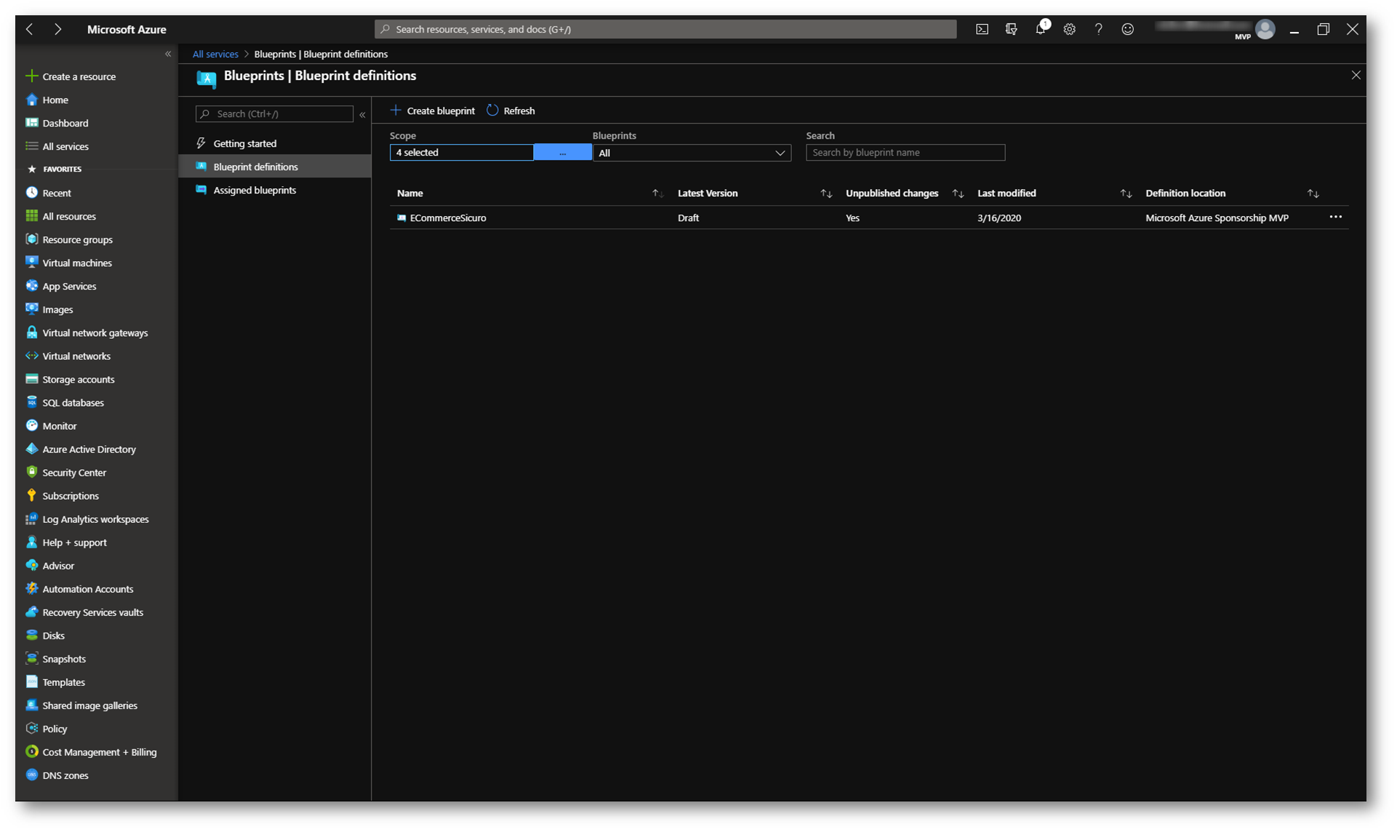Open the Blueprints 'All' dropdown

tap(692, 153)
